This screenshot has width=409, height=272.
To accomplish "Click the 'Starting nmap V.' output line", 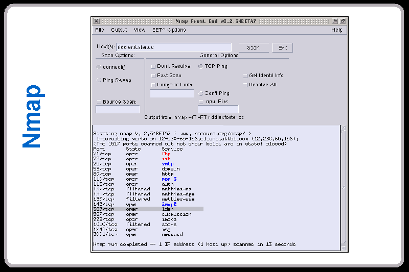I will pyautogui.click(x=172, y=134).
